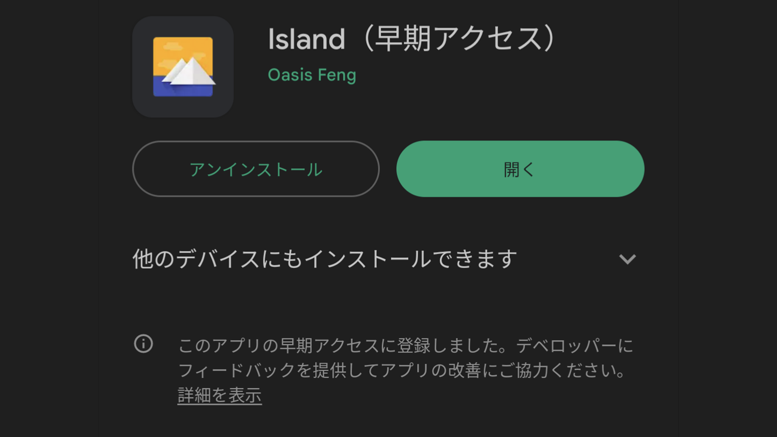This screenshot has width=777, height=437.
Task: Click the Island app icon
Action: coord(183,67)
